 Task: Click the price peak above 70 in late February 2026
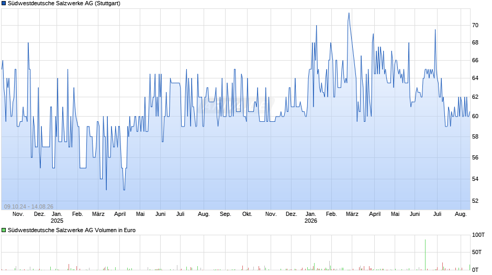click(x=349, y=13)
